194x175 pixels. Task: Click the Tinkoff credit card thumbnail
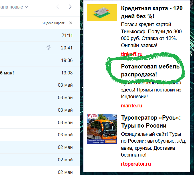(102, 13)
